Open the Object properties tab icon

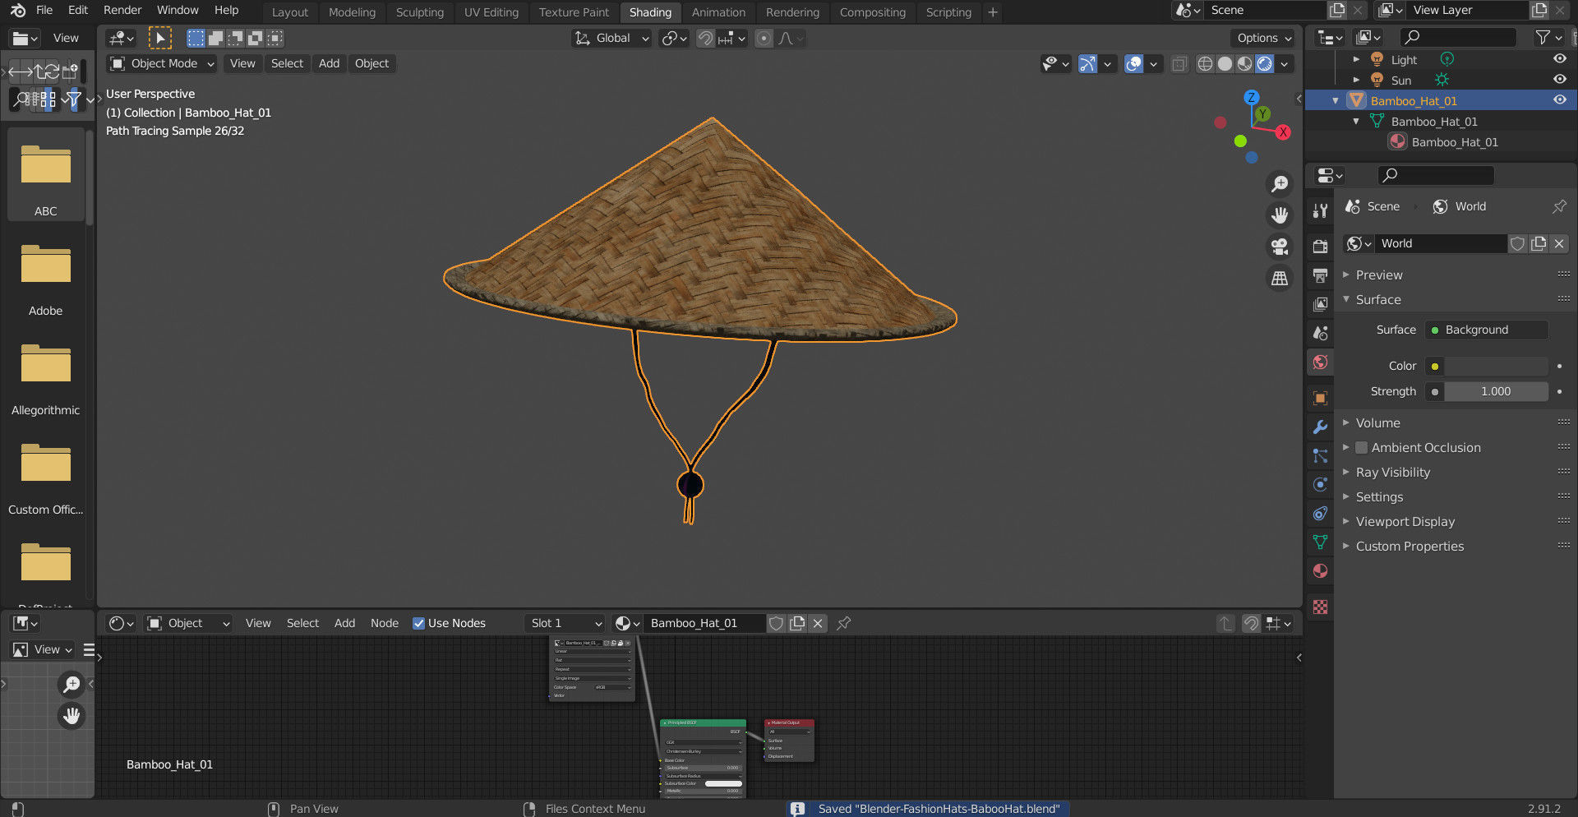tap(1320, 398)
